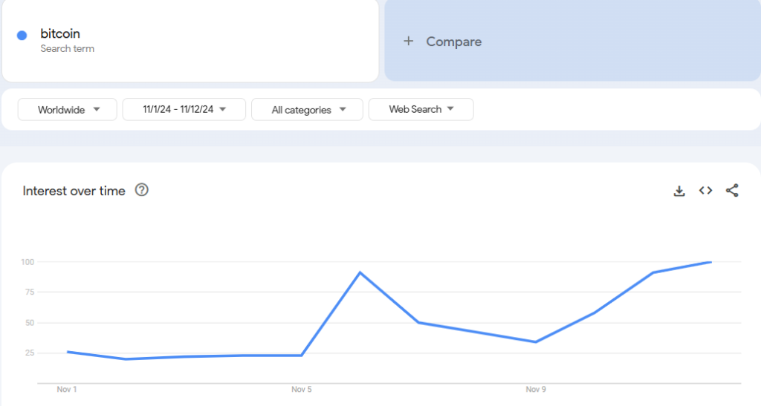Edit the bitcoin search term

click(x=60, y=33)
